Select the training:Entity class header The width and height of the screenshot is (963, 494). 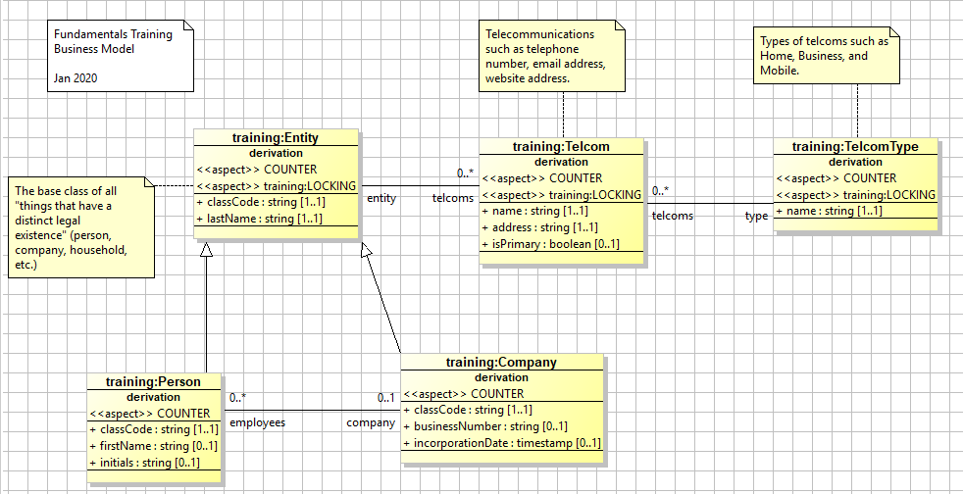point(275,138)
